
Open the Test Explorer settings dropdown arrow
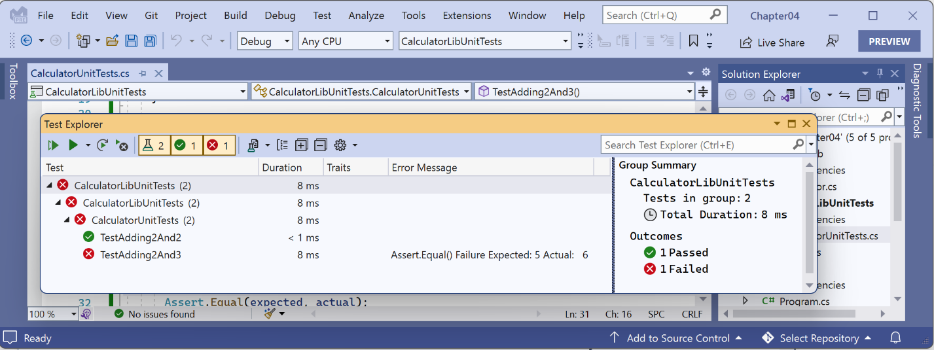(x=355, y=145)
